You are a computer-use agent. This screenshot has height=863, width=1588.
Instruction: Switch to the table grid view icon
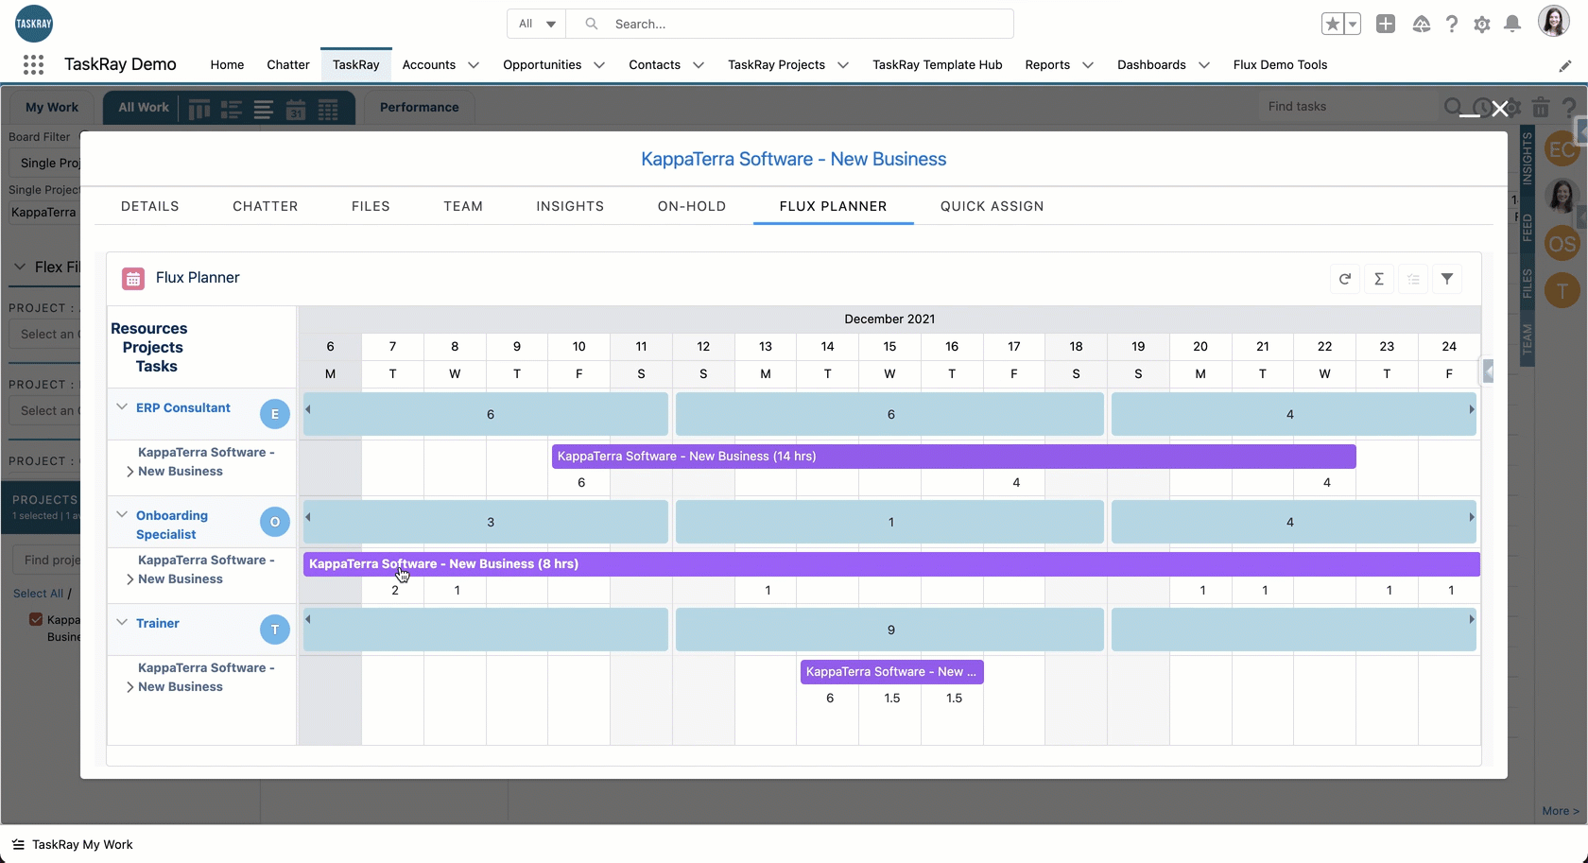click(328, 110)
